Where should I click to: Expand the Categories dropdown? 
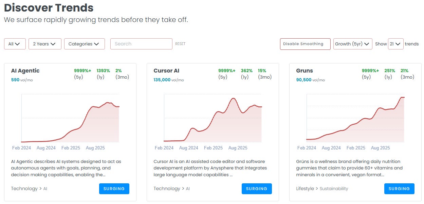pyautogui.click(x=84, y=44)
